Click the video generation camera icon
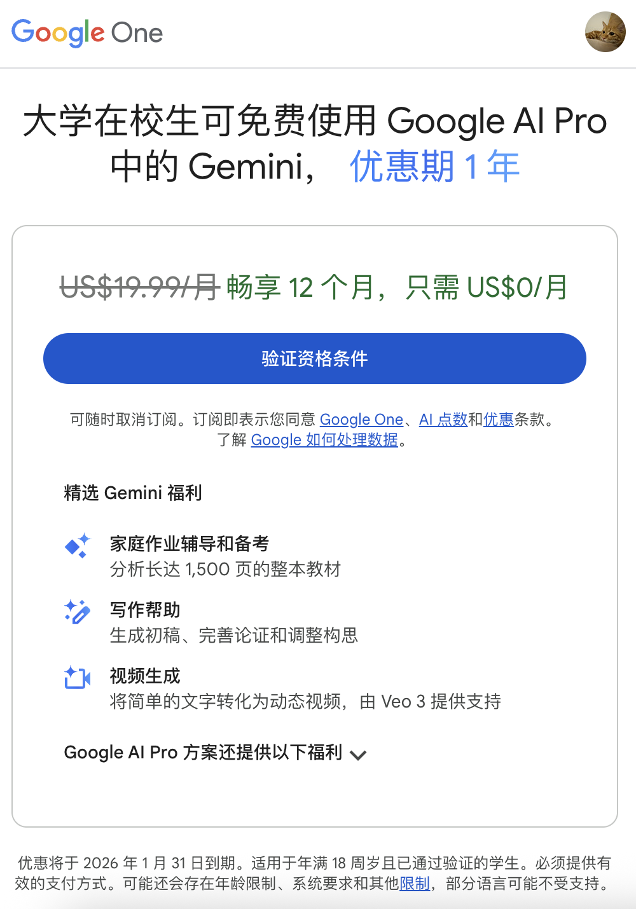This screenshot has height=909, width=636. pyautogui.click(x=78, y=678)
